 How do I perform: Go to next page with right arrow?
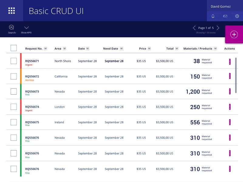(218, 28)
